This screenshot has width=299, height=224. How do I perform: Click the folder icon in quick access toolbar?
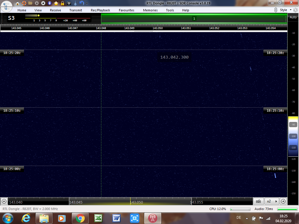click(x=30, y=3)
